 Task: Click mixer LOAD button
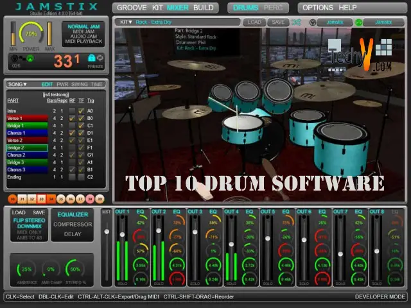(x=19, y=212)
